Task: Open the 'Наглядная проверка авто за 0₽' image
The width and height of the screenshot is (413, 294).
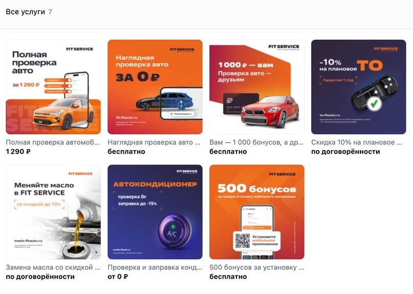Action: [155, 87]
